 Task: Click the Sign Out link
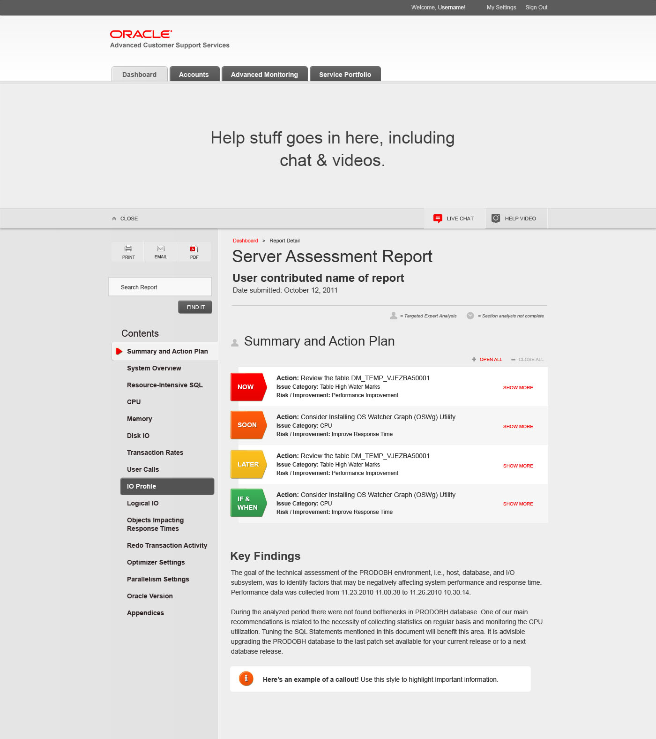(x=536, y=8)
